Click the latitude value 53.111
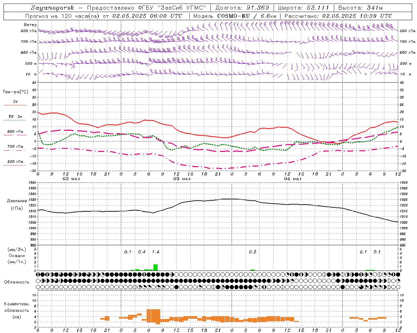 (318, 8)
